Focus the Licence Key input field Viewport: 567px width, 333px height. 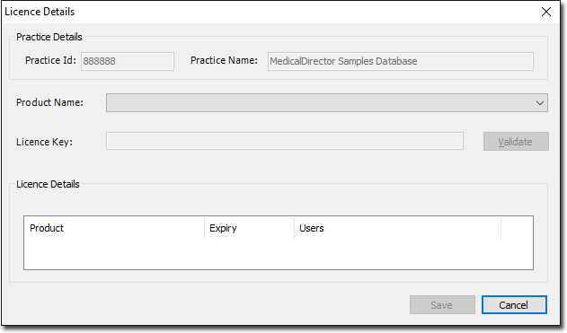tap(285, 141)
